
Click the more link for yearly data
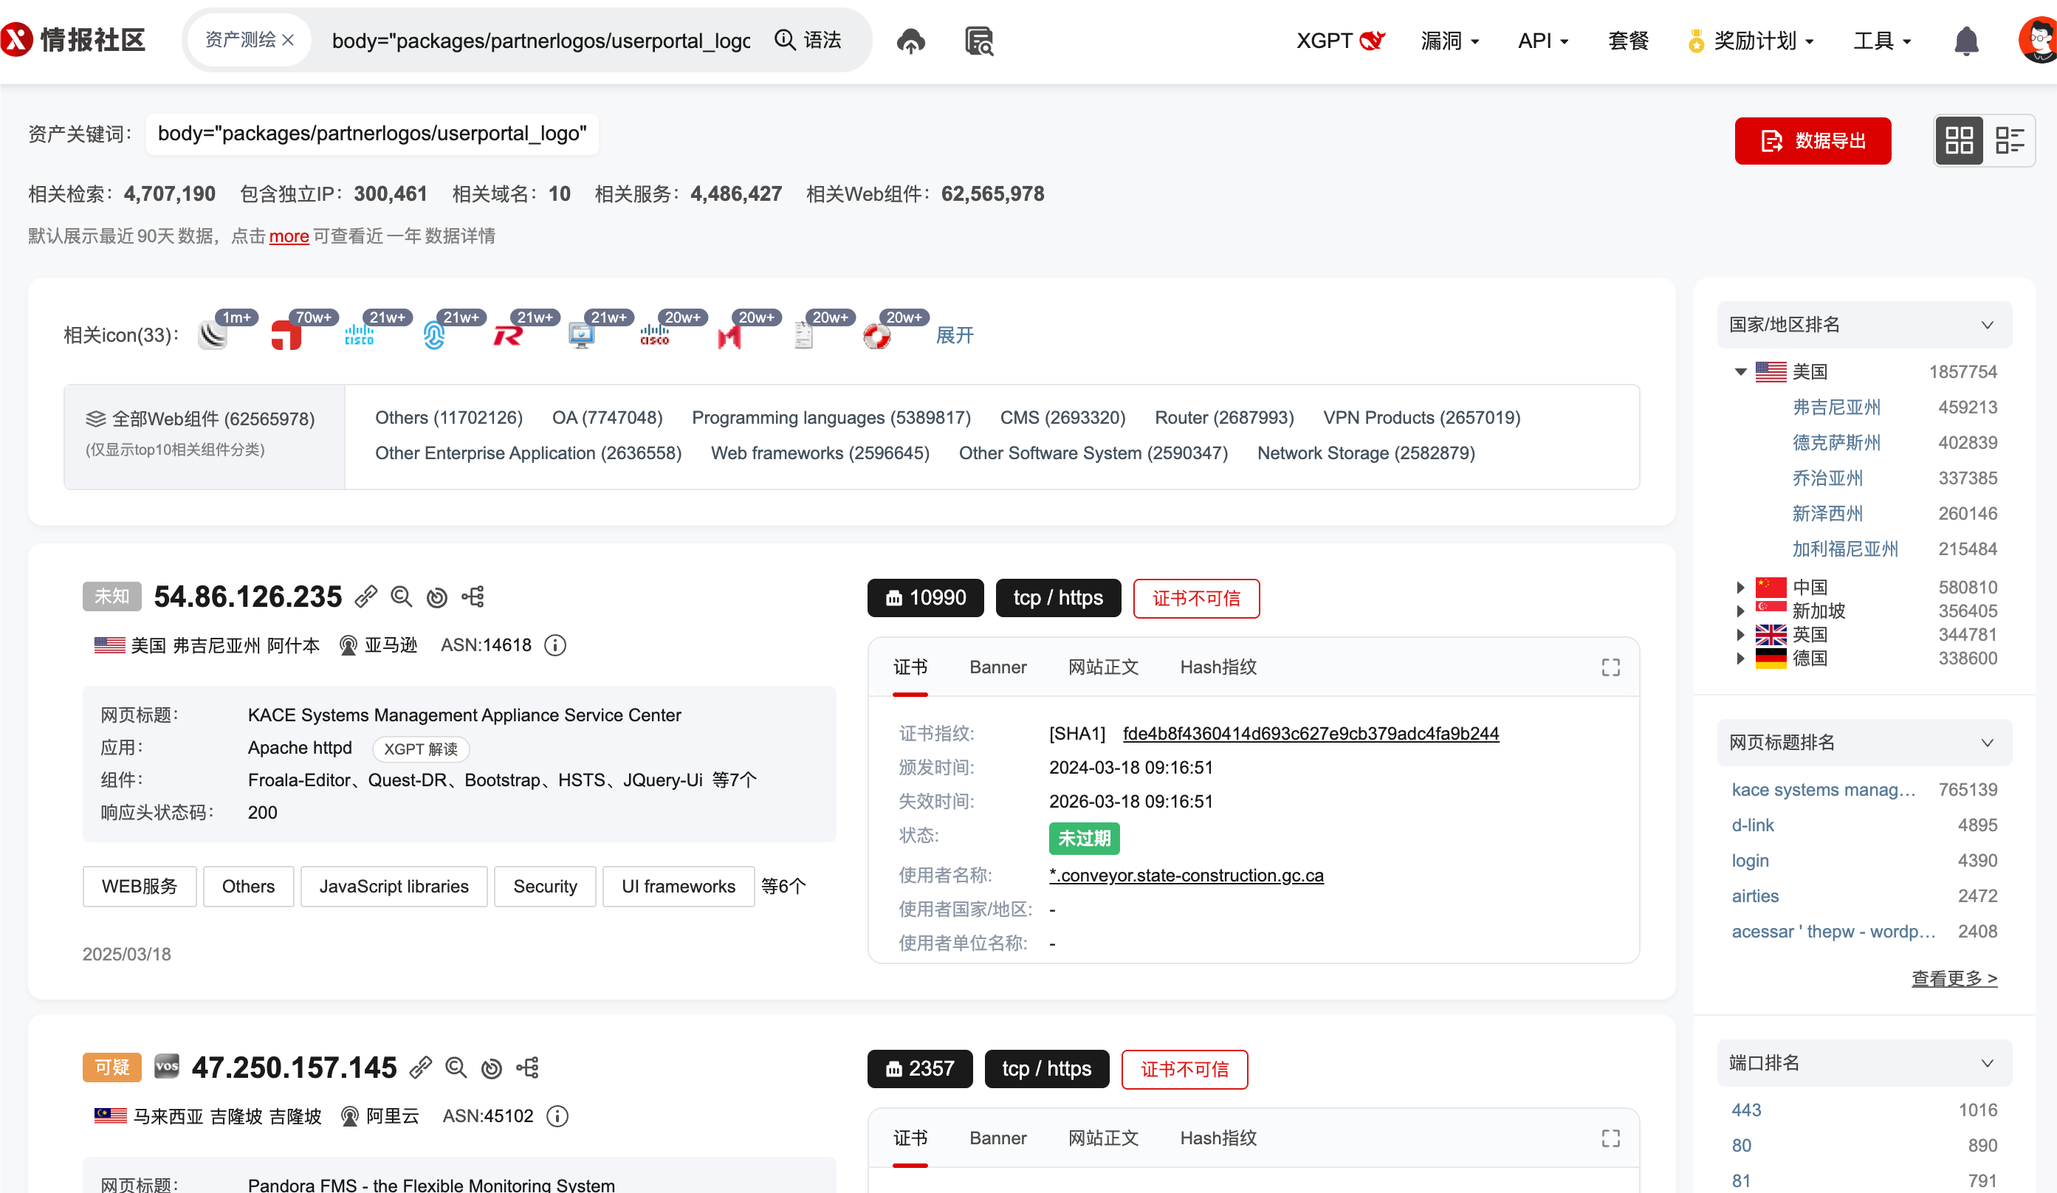point(289,237)
